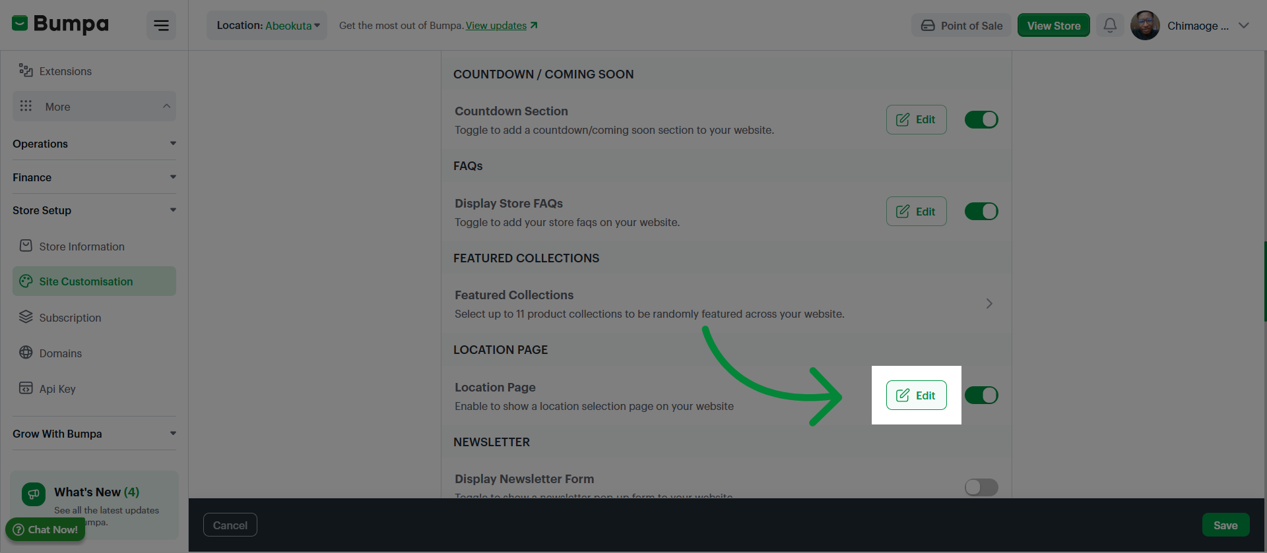Enable the Display Newsletter Form switch
Screen dimensions: 1267x553
click(981, 487)
